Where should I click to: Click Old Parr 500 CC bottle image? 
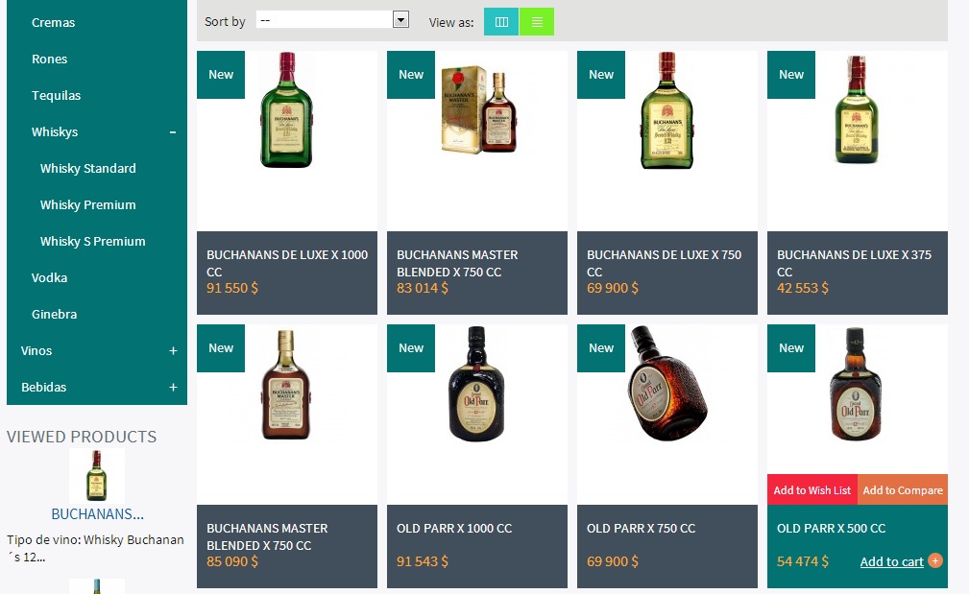tap(856, 384)
